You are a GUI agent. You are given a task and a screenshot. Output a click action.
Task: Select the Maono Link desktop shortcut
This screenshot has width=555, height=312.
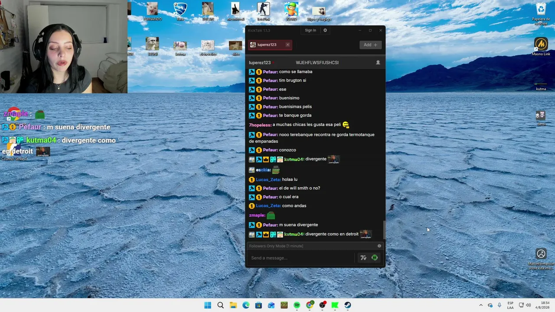pyautogui.click(x=541, y=47)
